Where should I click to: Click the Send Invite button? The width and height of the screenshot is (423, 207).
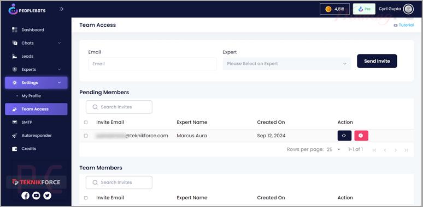pyautogui.click(x=377, y=61)
